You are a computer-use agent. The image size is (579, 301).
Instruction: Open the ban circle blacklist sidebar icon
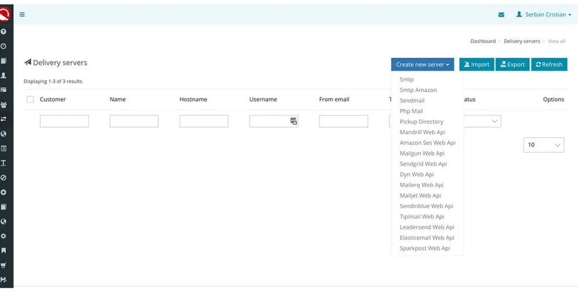point(3,178)
